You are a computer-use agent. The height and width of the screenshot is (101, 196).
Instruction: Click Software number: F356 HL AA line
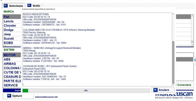coord(44,79)
